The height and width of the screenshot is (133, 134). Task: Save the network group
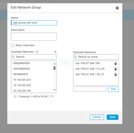point(113,117)
